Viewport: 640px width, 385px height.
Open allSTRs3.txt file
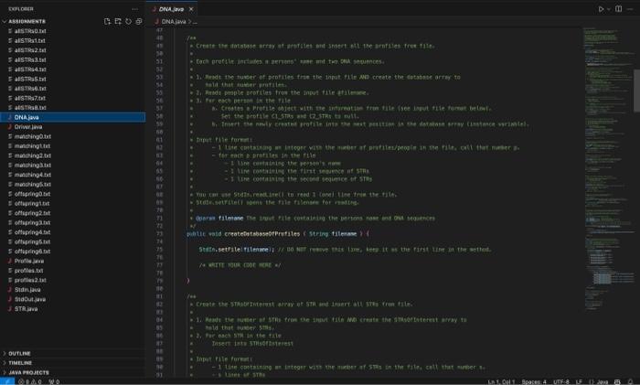pyautogui.click(x=72, y=60)
